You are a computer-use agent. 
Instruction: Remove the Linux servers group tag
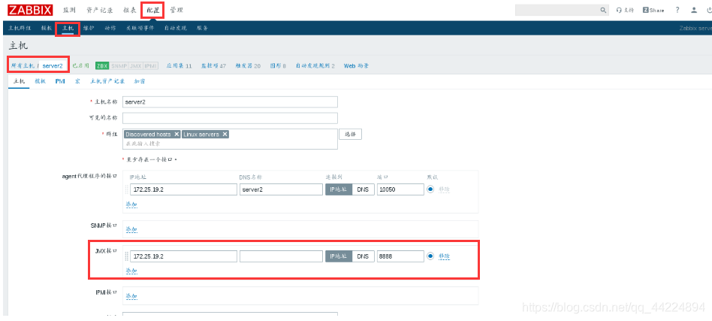click(x=225, y=135)
